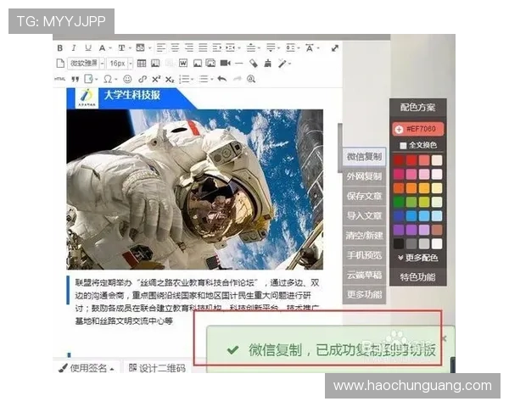Screen dimensions: 509x407
Task: Select 导入文章 in side menu
Action: pyautogui.click(x=364, y=215)
